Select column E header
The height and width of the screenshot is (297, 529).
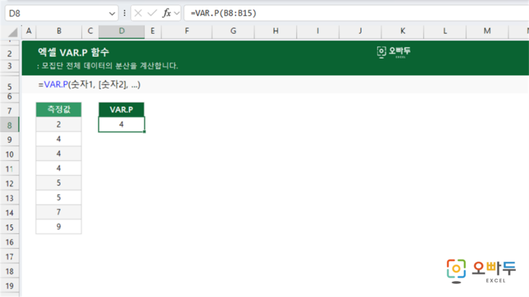tap(153, 31)
